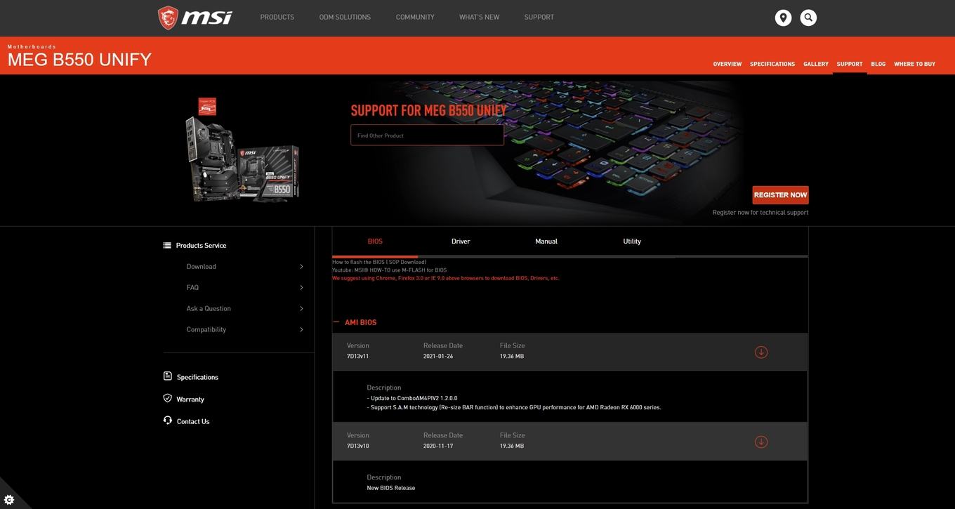
Task: Focus the Find Other Product field
Action: (x=427, y=135)
